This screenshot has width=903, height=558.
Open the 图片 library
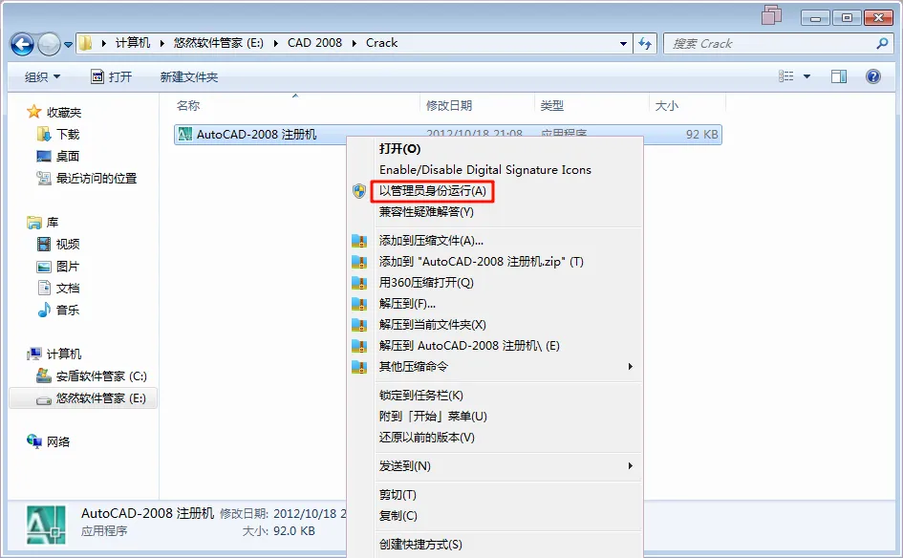point(58,266)
